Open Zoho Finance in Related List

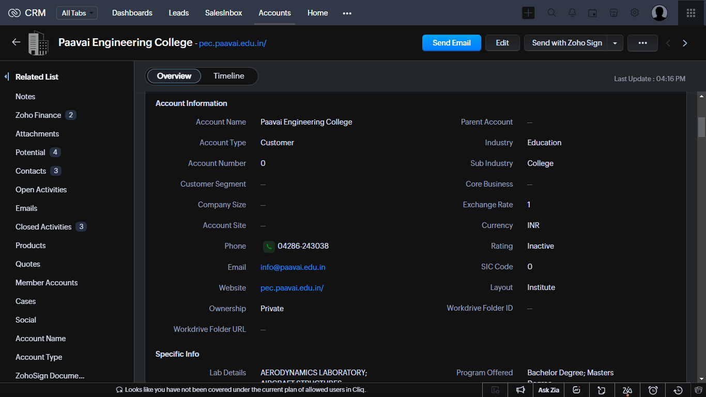coord(38,115)
